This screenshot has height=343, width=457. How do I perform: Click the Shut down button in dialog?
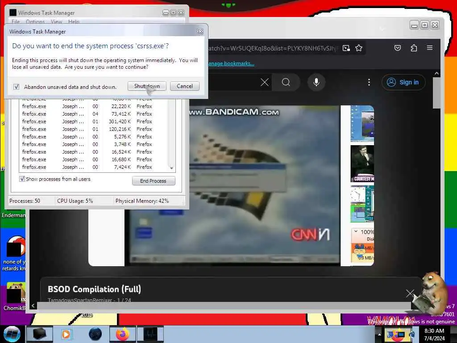coord(147,86)
